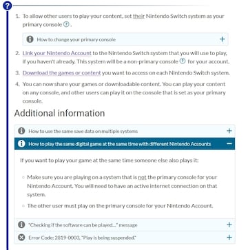Click "How to use the same save data on multiple systems"
248x250 pixels.
point(83,131)
